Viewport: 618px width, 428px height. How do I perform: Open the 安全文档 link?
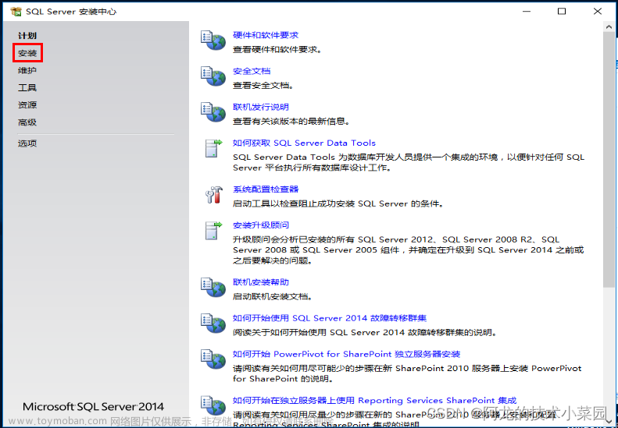tap(252, 71)
